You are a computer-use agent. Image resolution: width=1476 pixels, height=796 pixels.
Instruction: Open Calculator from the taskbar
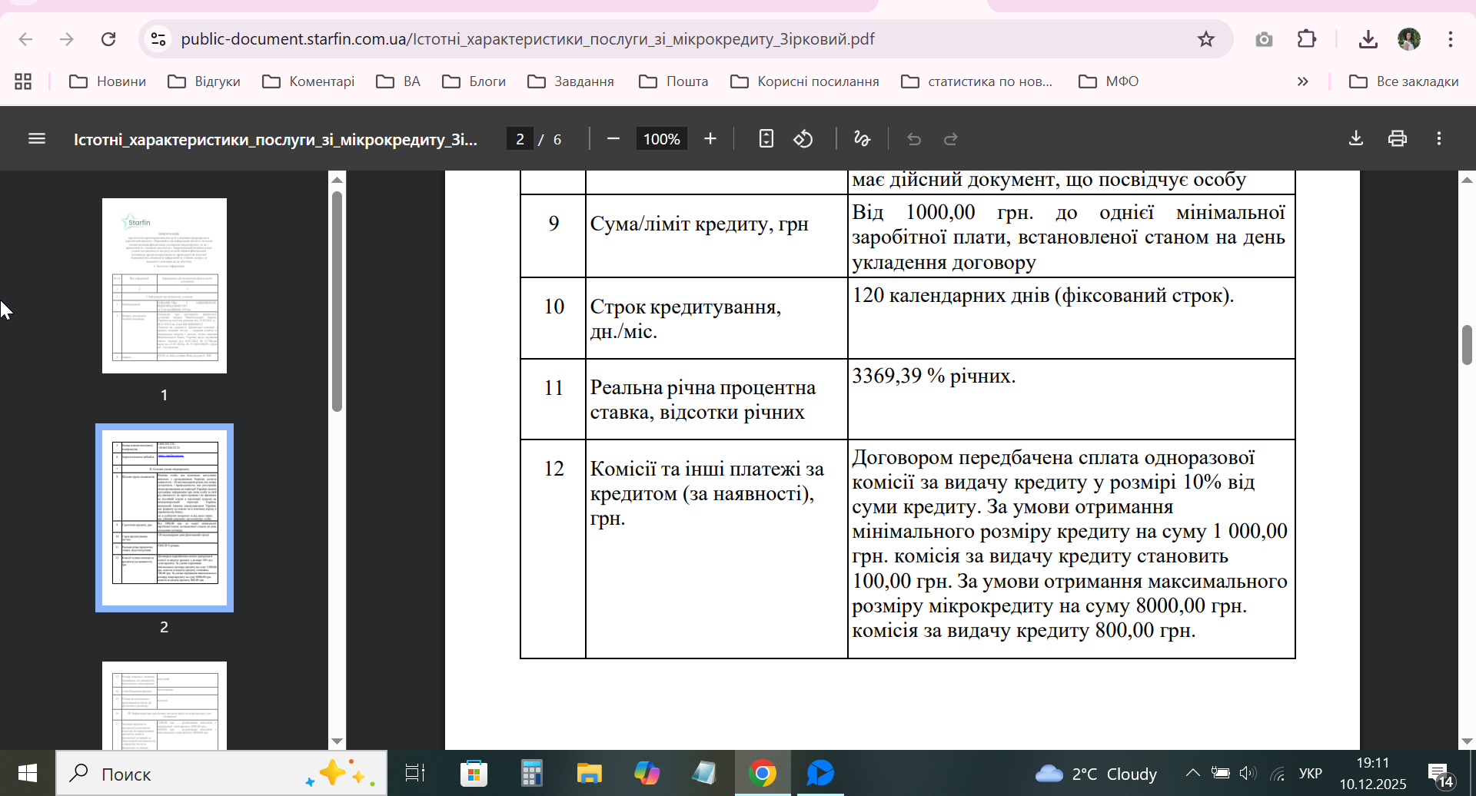pyautogui.click(x=531, y=773)
